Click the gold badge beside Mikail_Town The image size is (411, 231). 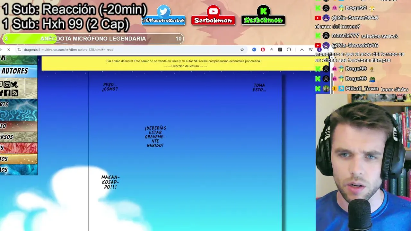(334, 89)
